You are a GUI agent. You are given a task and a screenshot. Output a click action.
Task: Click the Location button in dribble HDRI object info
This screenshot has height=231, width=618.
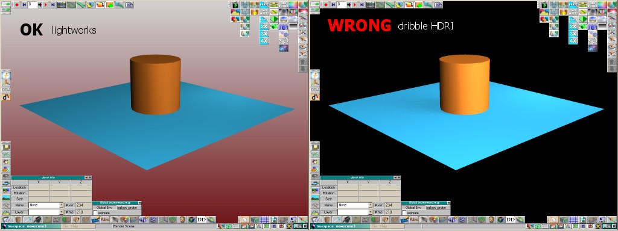(x=329, y=188)
